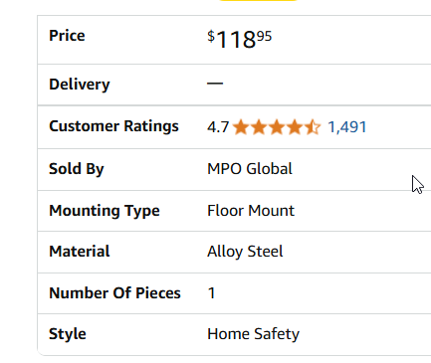Click the Style row label

[68, 334]
